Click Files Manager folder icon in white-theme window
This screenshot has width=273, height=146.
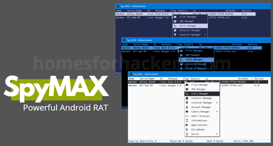click(x=187, y=85)
